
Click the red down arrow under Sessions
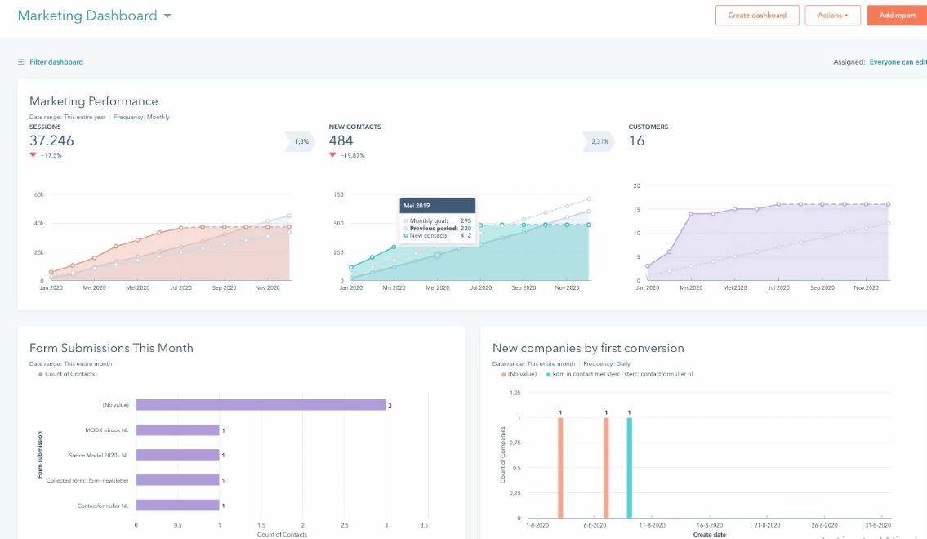33,155
